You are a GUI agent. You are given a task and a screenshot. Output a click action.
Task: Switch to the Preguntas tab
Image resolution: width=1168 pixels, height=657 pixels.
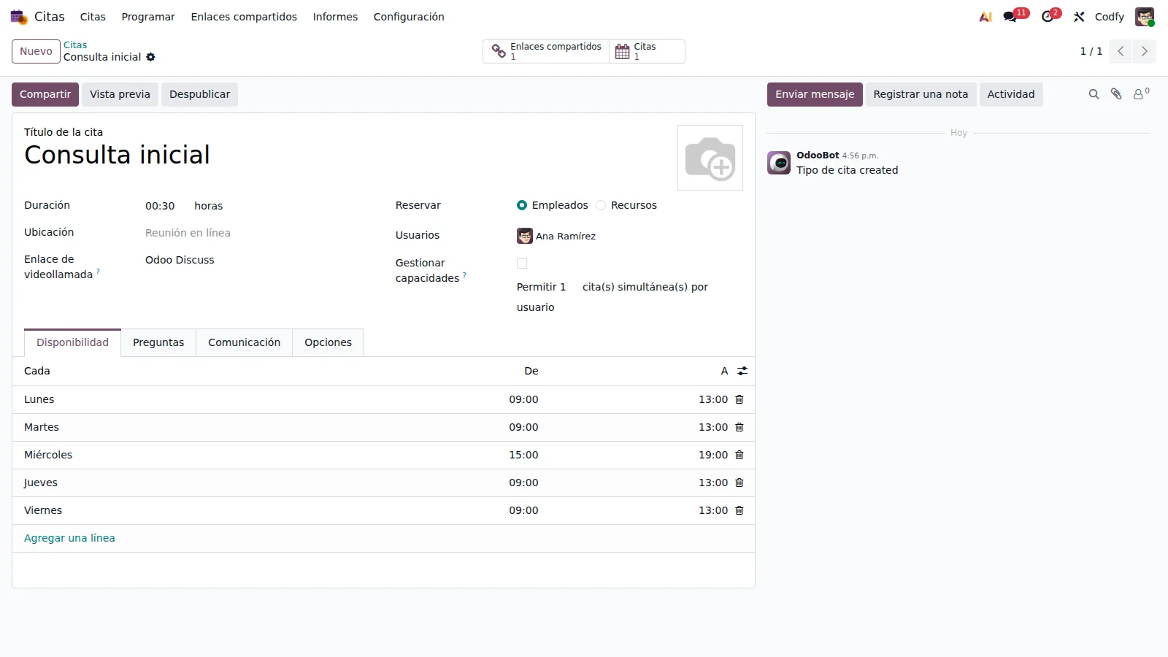tap(158, 342)
